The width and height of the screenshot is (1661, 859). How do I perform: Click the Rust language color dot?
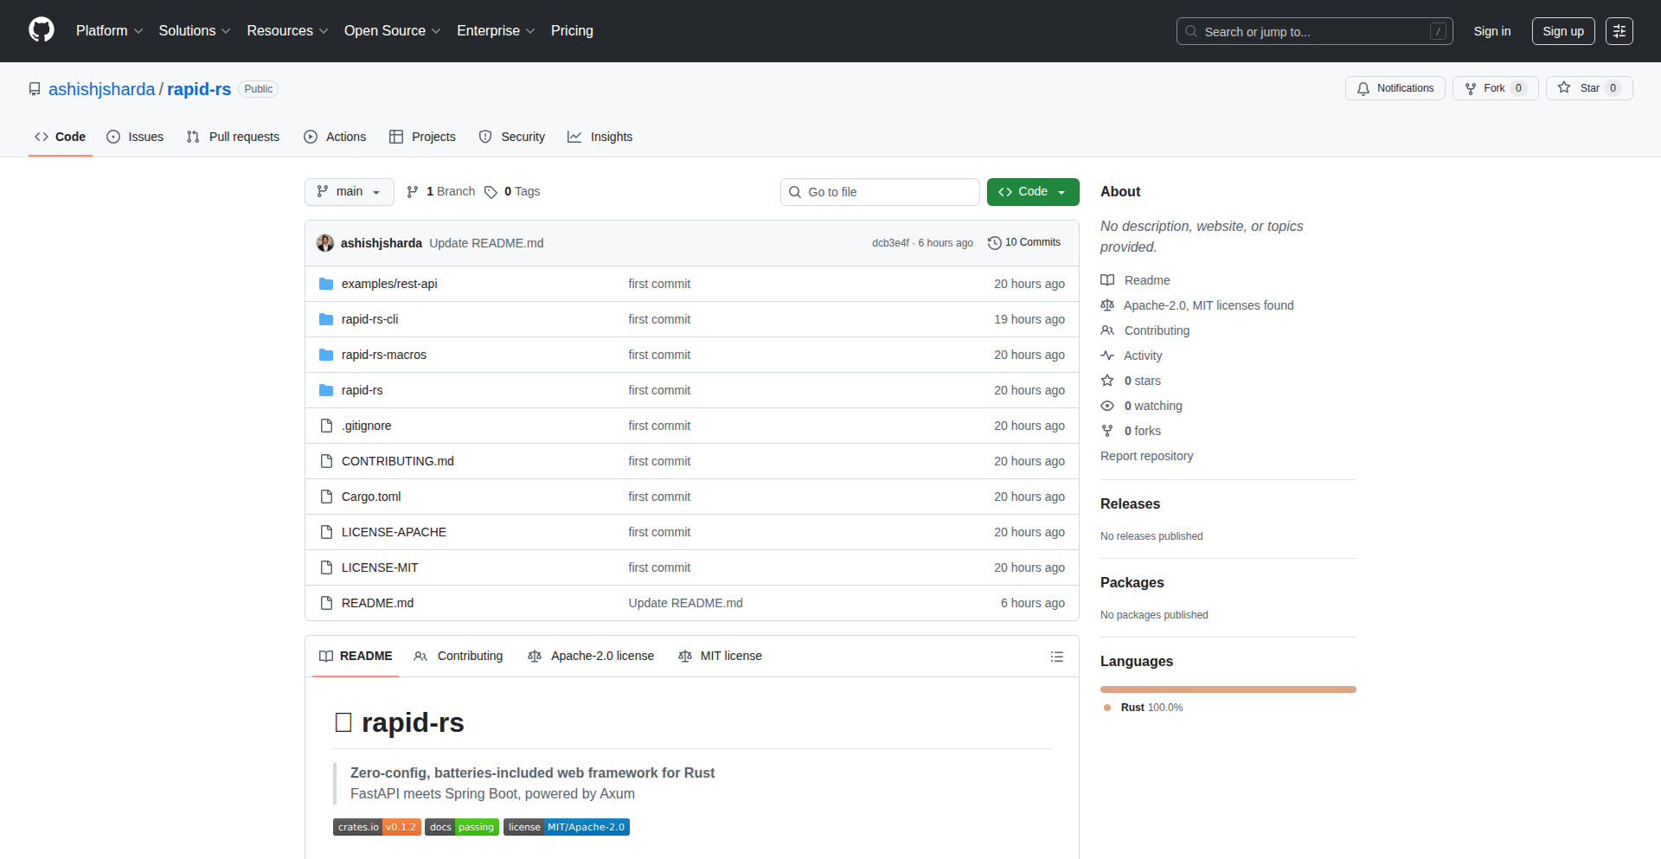1107,708
